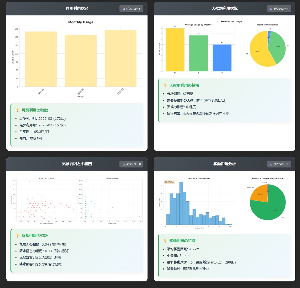Click the yellow 8.0 bar in Average Usage by Weather
Screen dimensions: 300x288
click(175, 50)
